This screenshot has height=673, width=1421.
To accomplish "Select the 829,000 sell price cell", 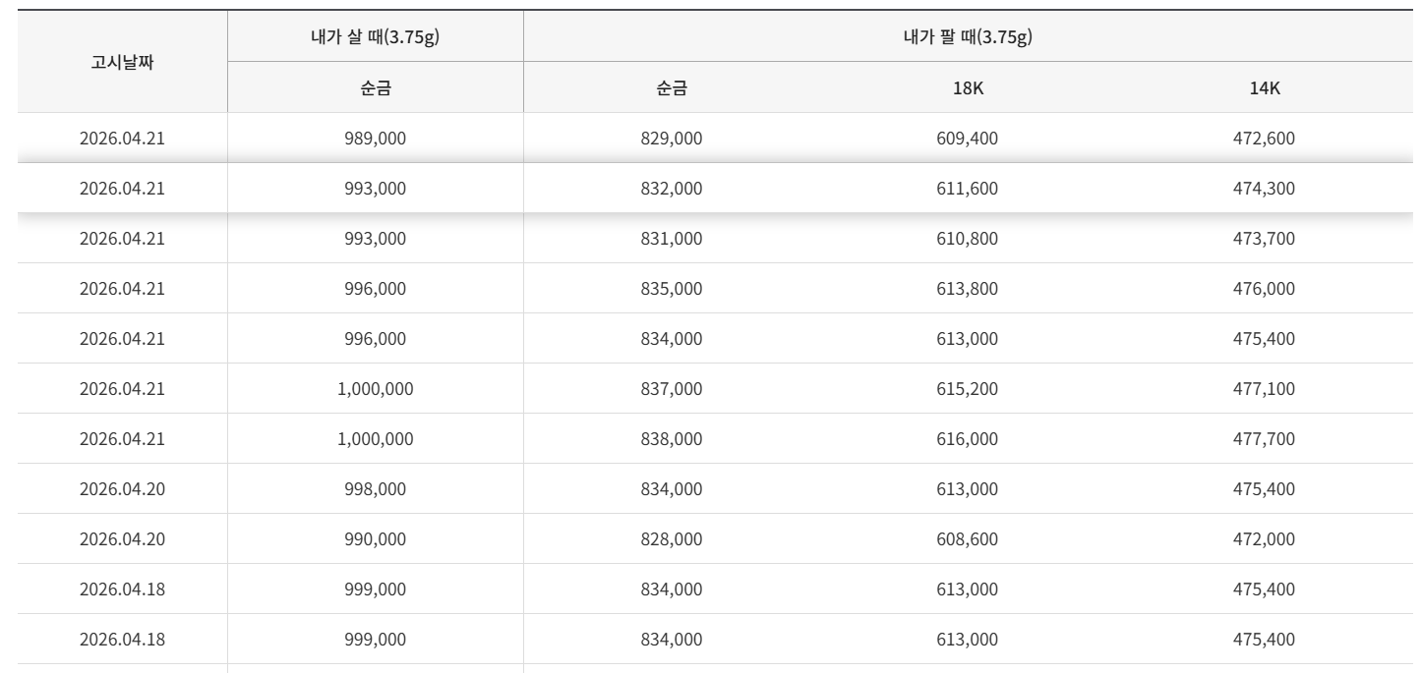I will pyautogui.click(x=672, y=139).
